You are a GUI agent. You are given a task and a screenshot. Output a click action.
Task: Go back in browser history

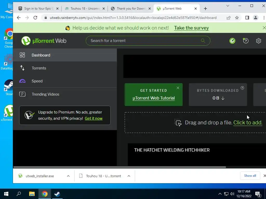[19, 18]
